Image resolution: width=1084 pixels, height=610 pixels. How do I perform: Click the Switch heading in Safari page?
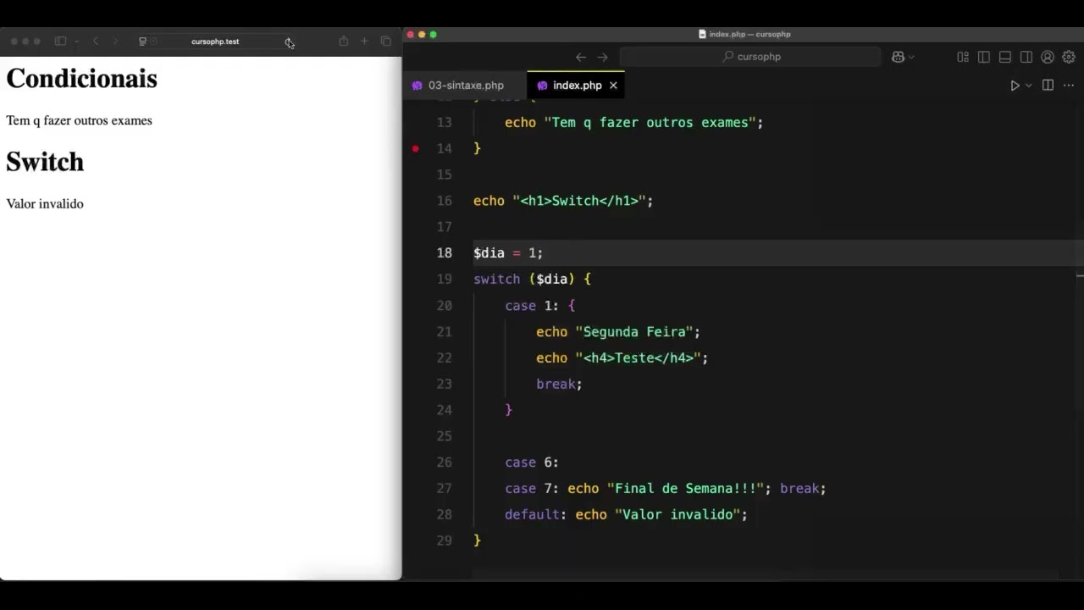pos(45,162)
